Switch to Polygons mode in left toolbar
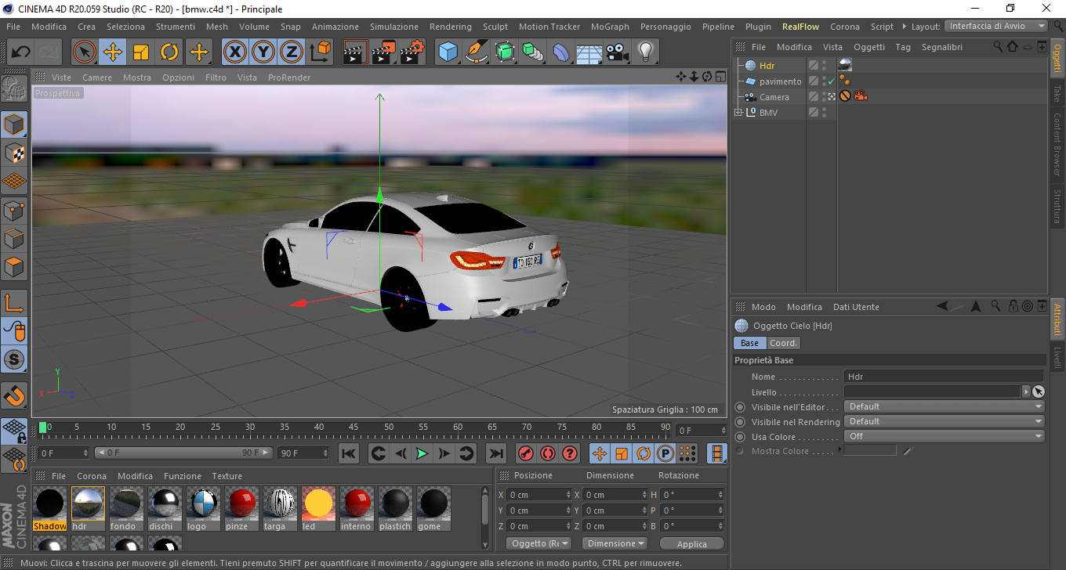 (14, 267)
